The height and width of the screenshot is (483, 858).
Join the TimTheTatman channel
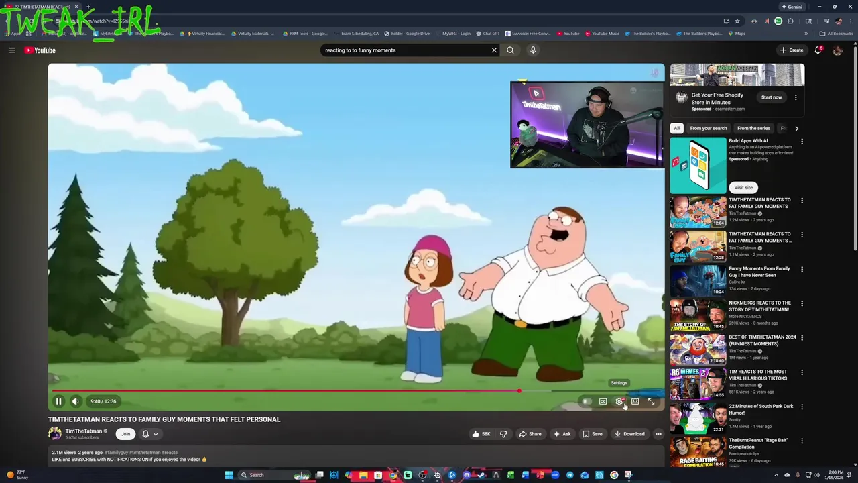[x=125, y=434]
